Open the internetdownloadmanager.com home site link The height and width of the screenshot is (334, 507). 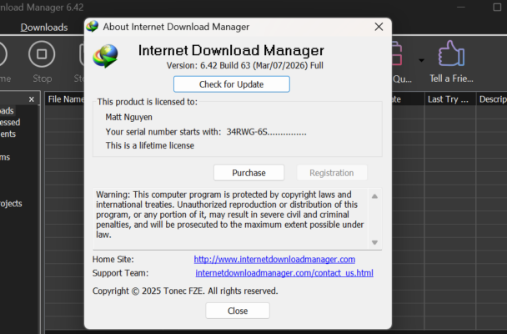pyautogui.click(x=274, y=259)
